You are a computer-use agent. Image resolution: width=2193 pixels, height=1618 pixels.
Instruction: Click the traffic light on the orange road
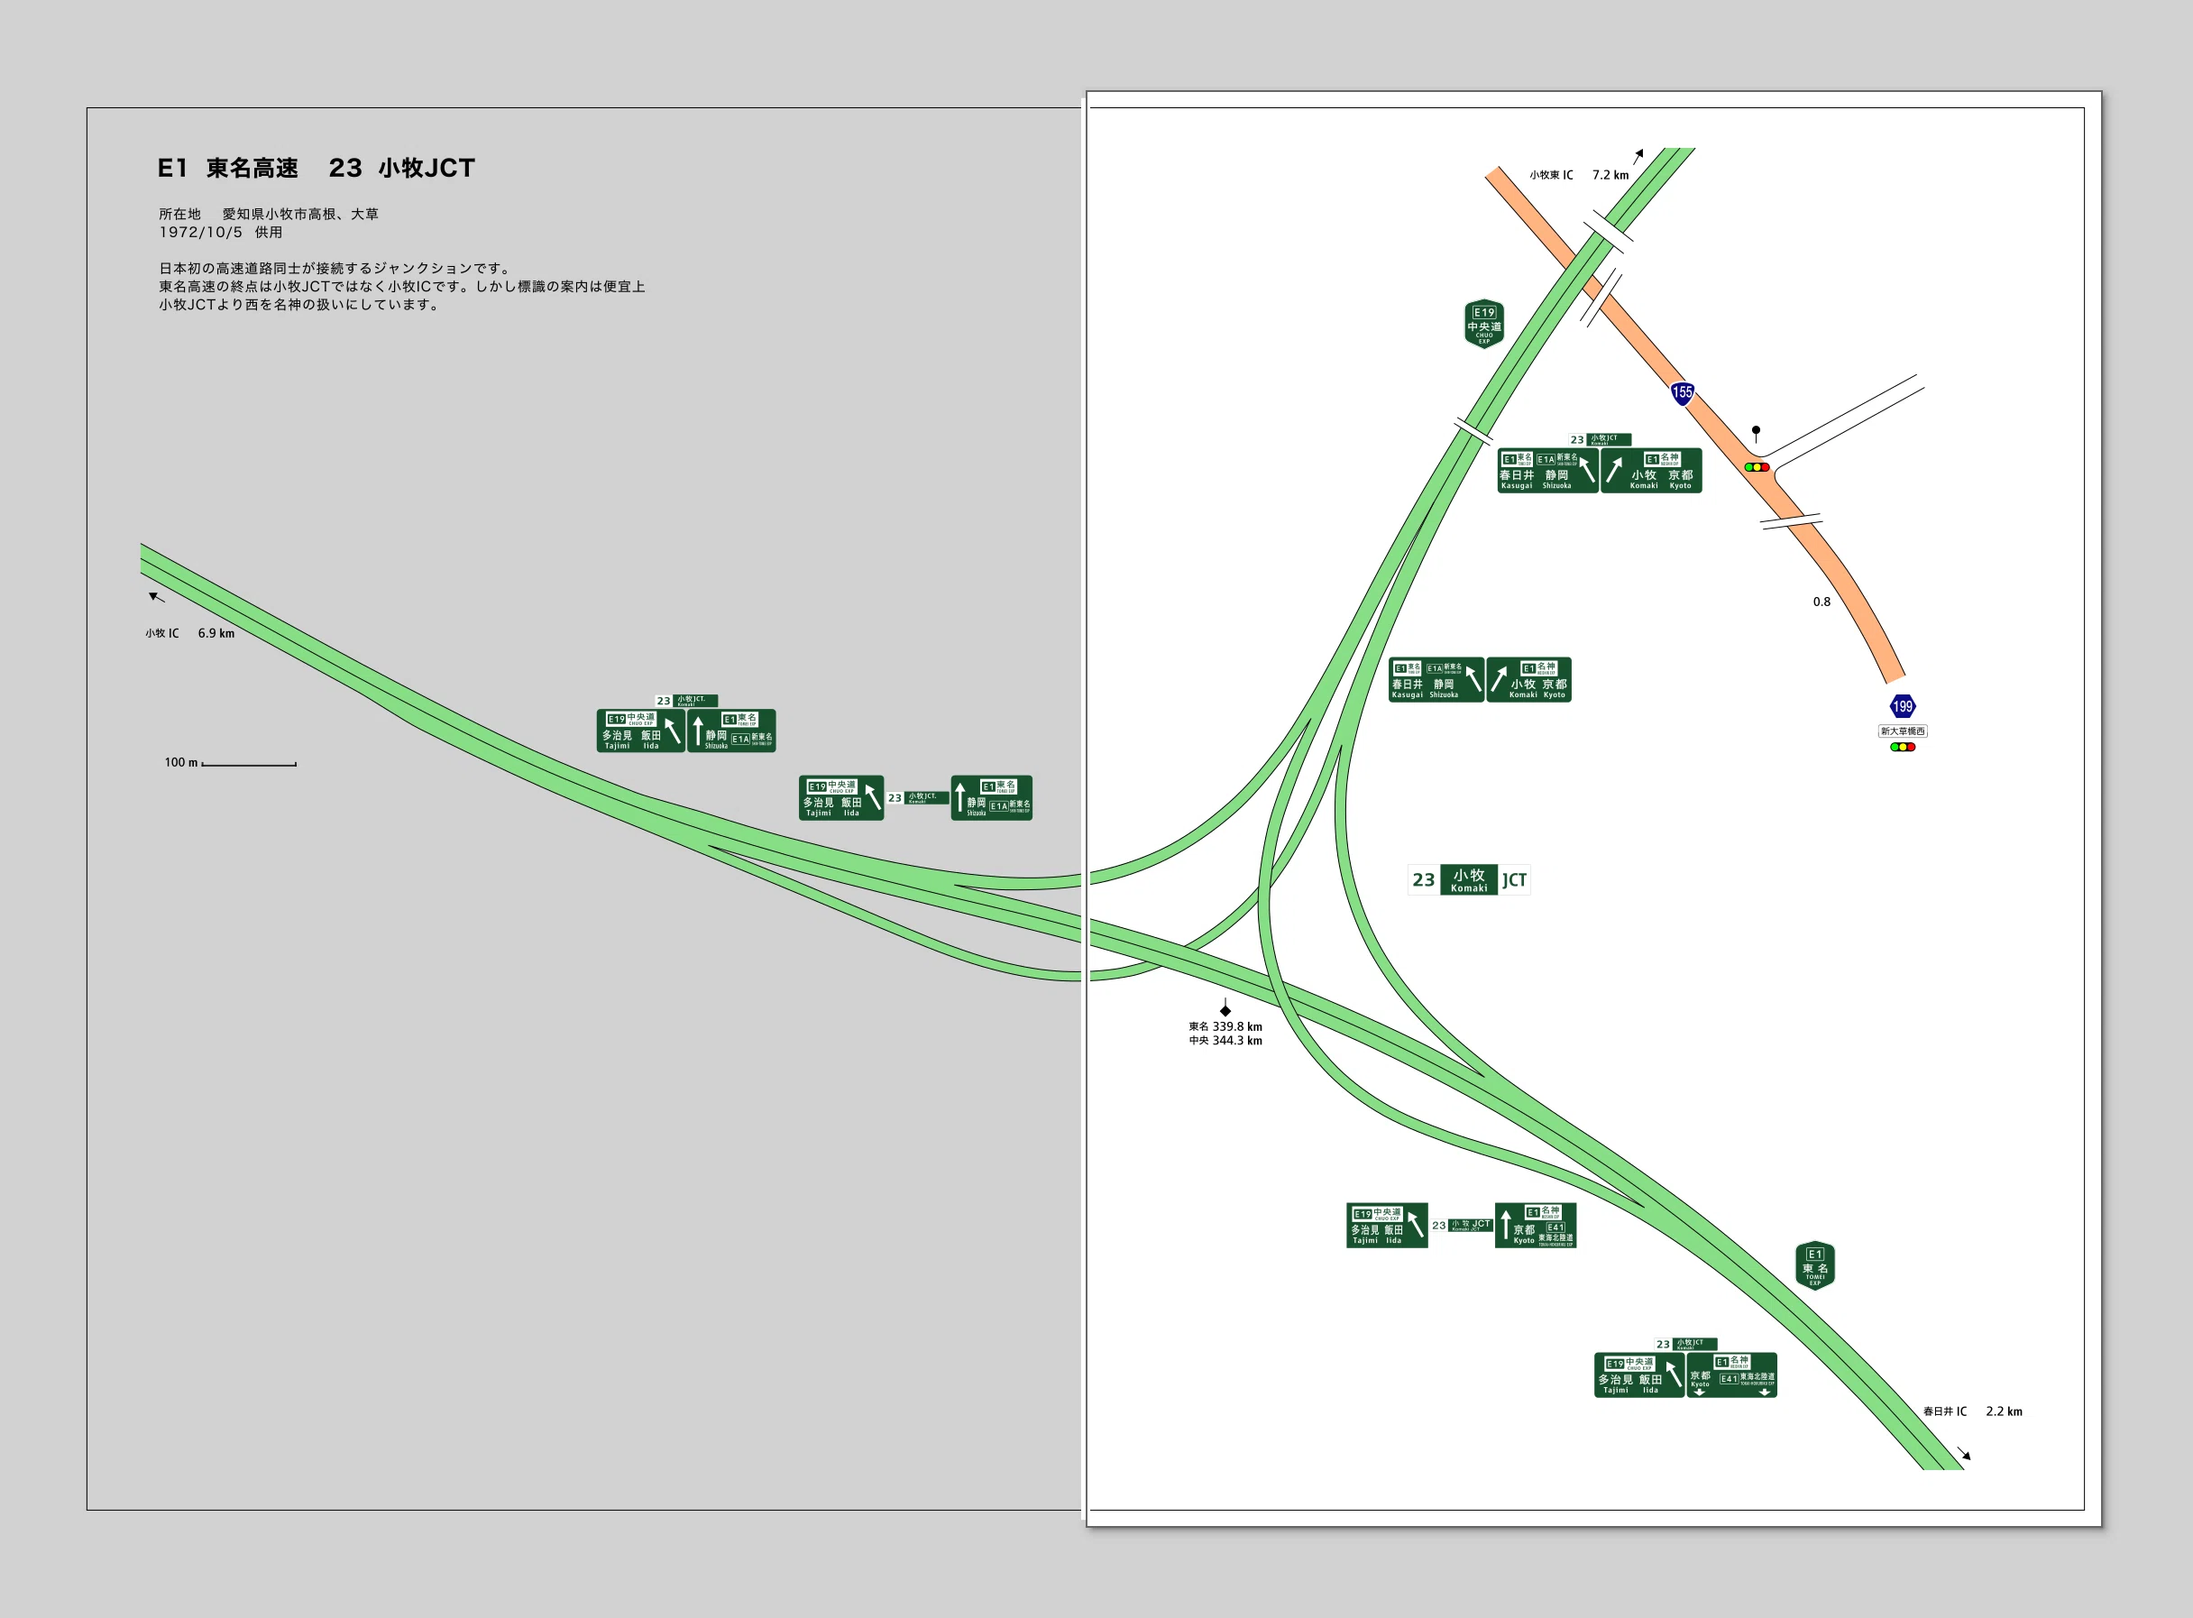[1757, 467]
